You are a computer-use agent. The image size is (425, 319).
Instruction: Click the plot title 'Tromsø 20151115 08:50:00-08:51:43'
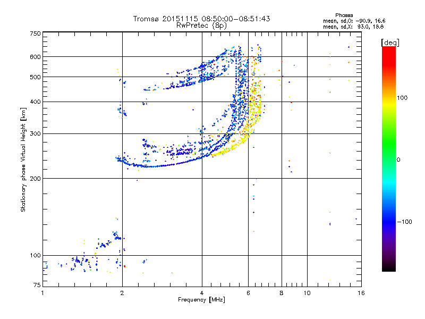201,19
